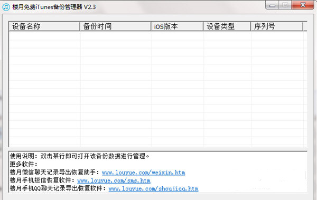Sort by iOS版本 column header

click(177, 26)
